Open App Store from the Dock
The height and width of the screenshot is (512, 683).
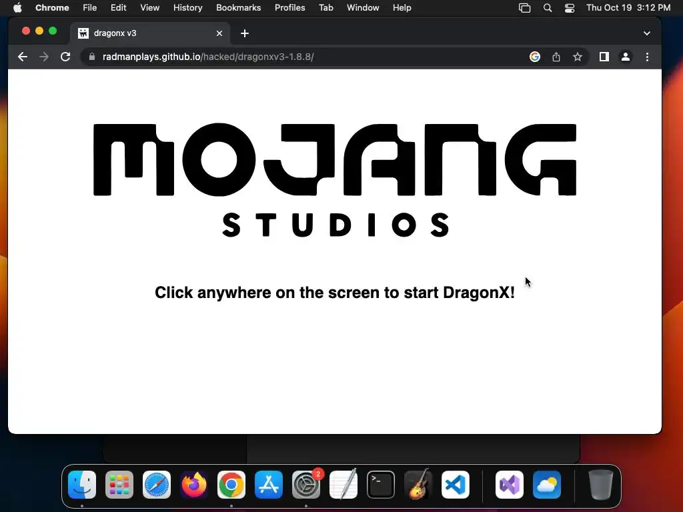[x=269, y=485]
